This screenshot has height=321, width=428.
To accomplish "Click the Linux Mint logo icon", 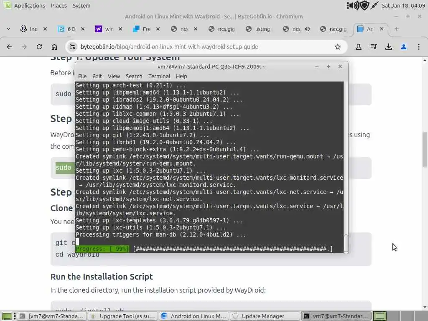I will pyautogui.click(x=7, y=5).
